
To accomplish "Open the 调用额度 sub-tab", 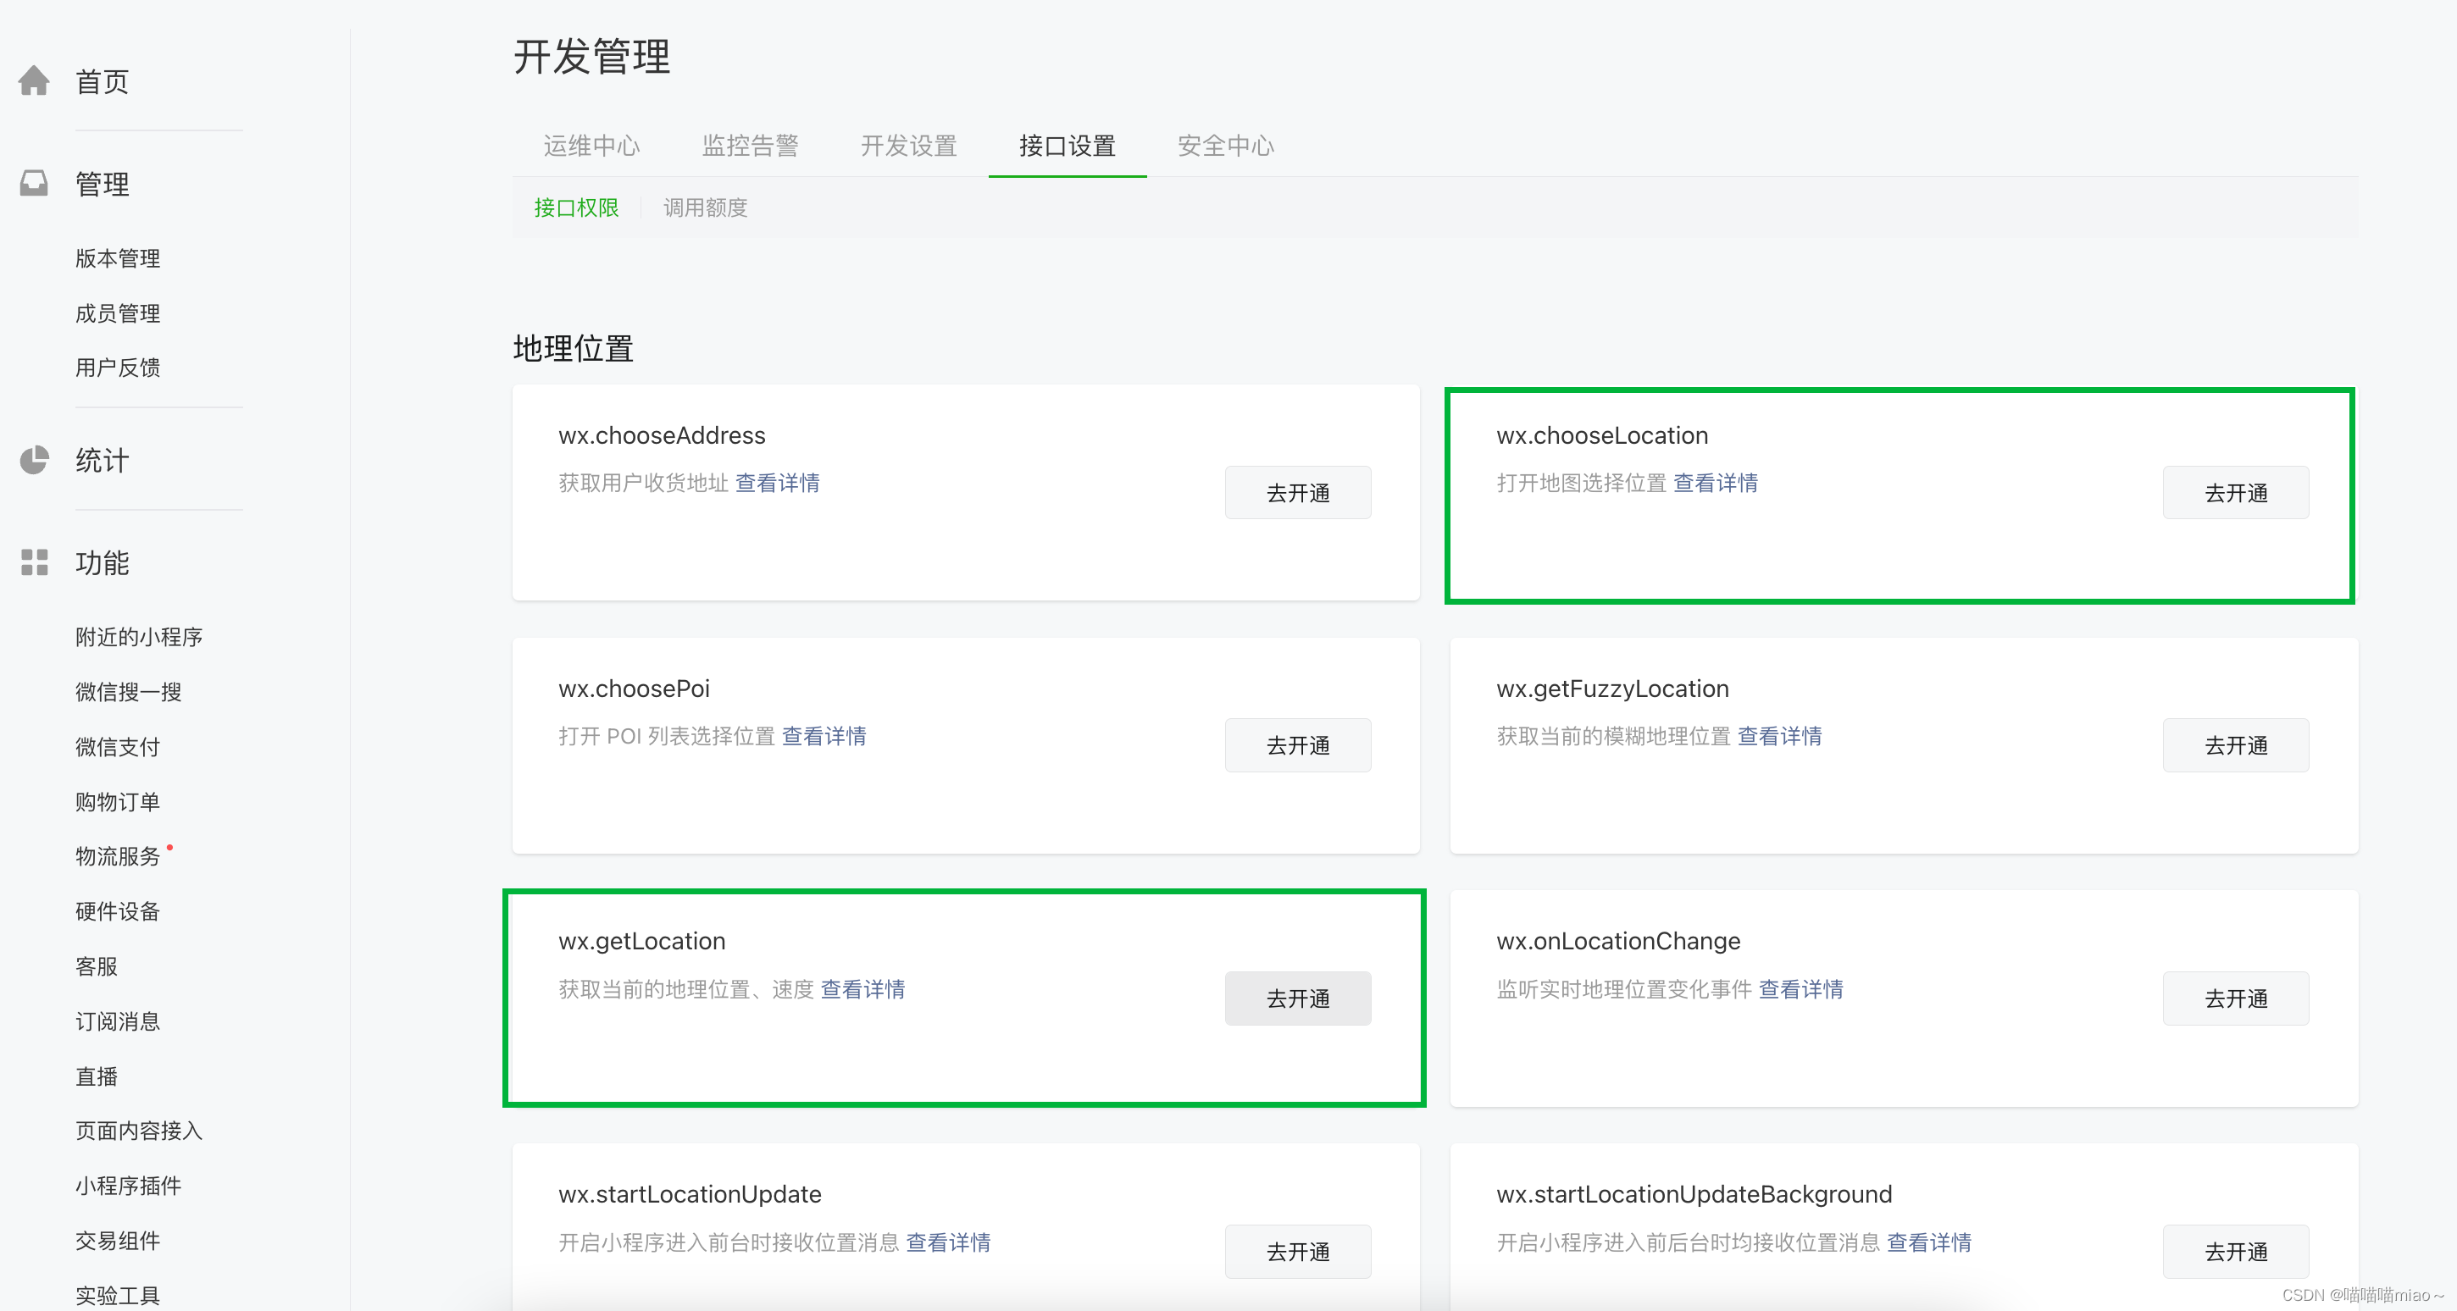I will (704, 207).
